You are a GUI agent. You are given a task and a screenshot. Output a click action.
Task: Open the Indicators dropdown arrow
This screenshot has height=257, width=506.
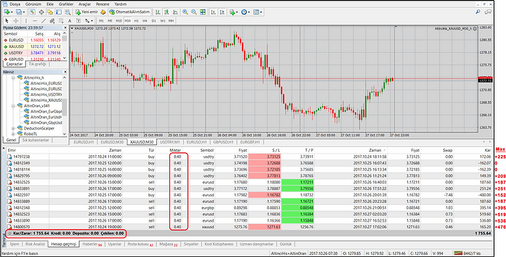(x=237, y=12)
